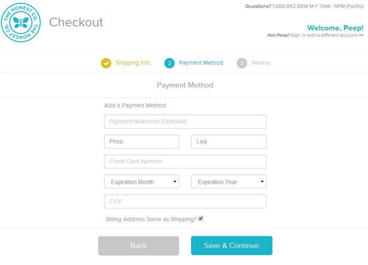The height and width of the screenshot is (265, 368).
Task: Focus the Credit Card Number field
Action: (x=185, y=162)
